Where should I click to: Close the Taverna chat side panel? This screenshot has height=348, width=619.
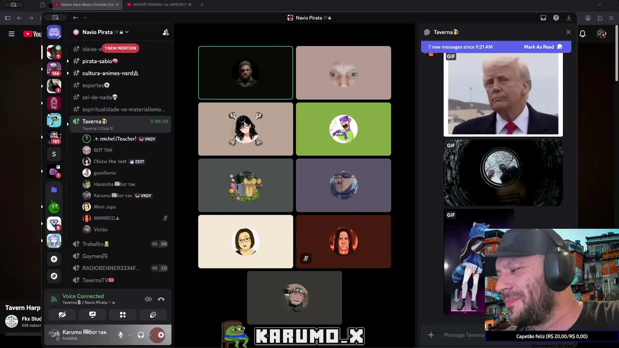568,32
